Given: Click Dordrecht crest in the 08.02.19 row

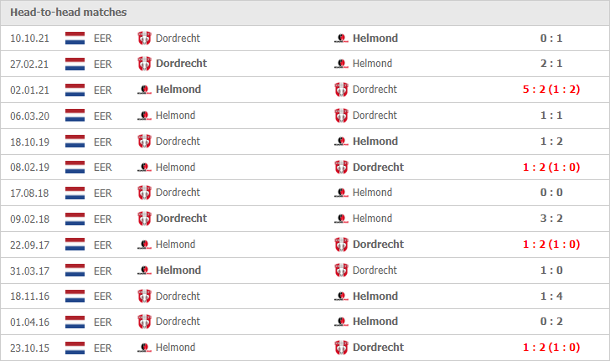Looking at the screenshot, I should tap(341, 168).
